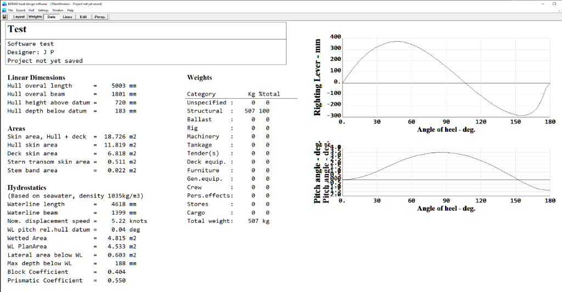Select the Data view button

pos(52,17)
